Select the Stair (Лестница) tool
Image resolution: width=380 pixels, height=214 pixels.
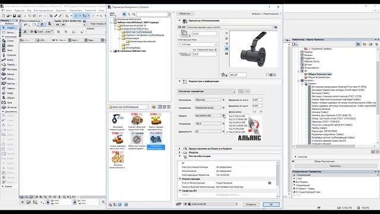[x=9, y=69]
